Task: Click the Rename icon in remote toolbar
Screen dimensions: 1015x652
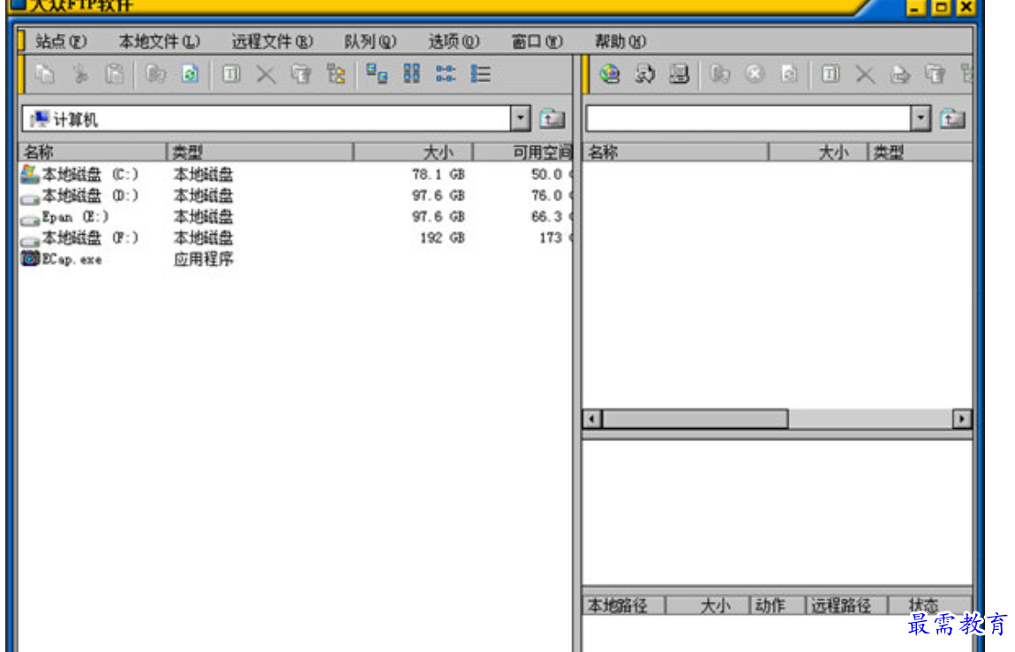Action: pos(831,74)
